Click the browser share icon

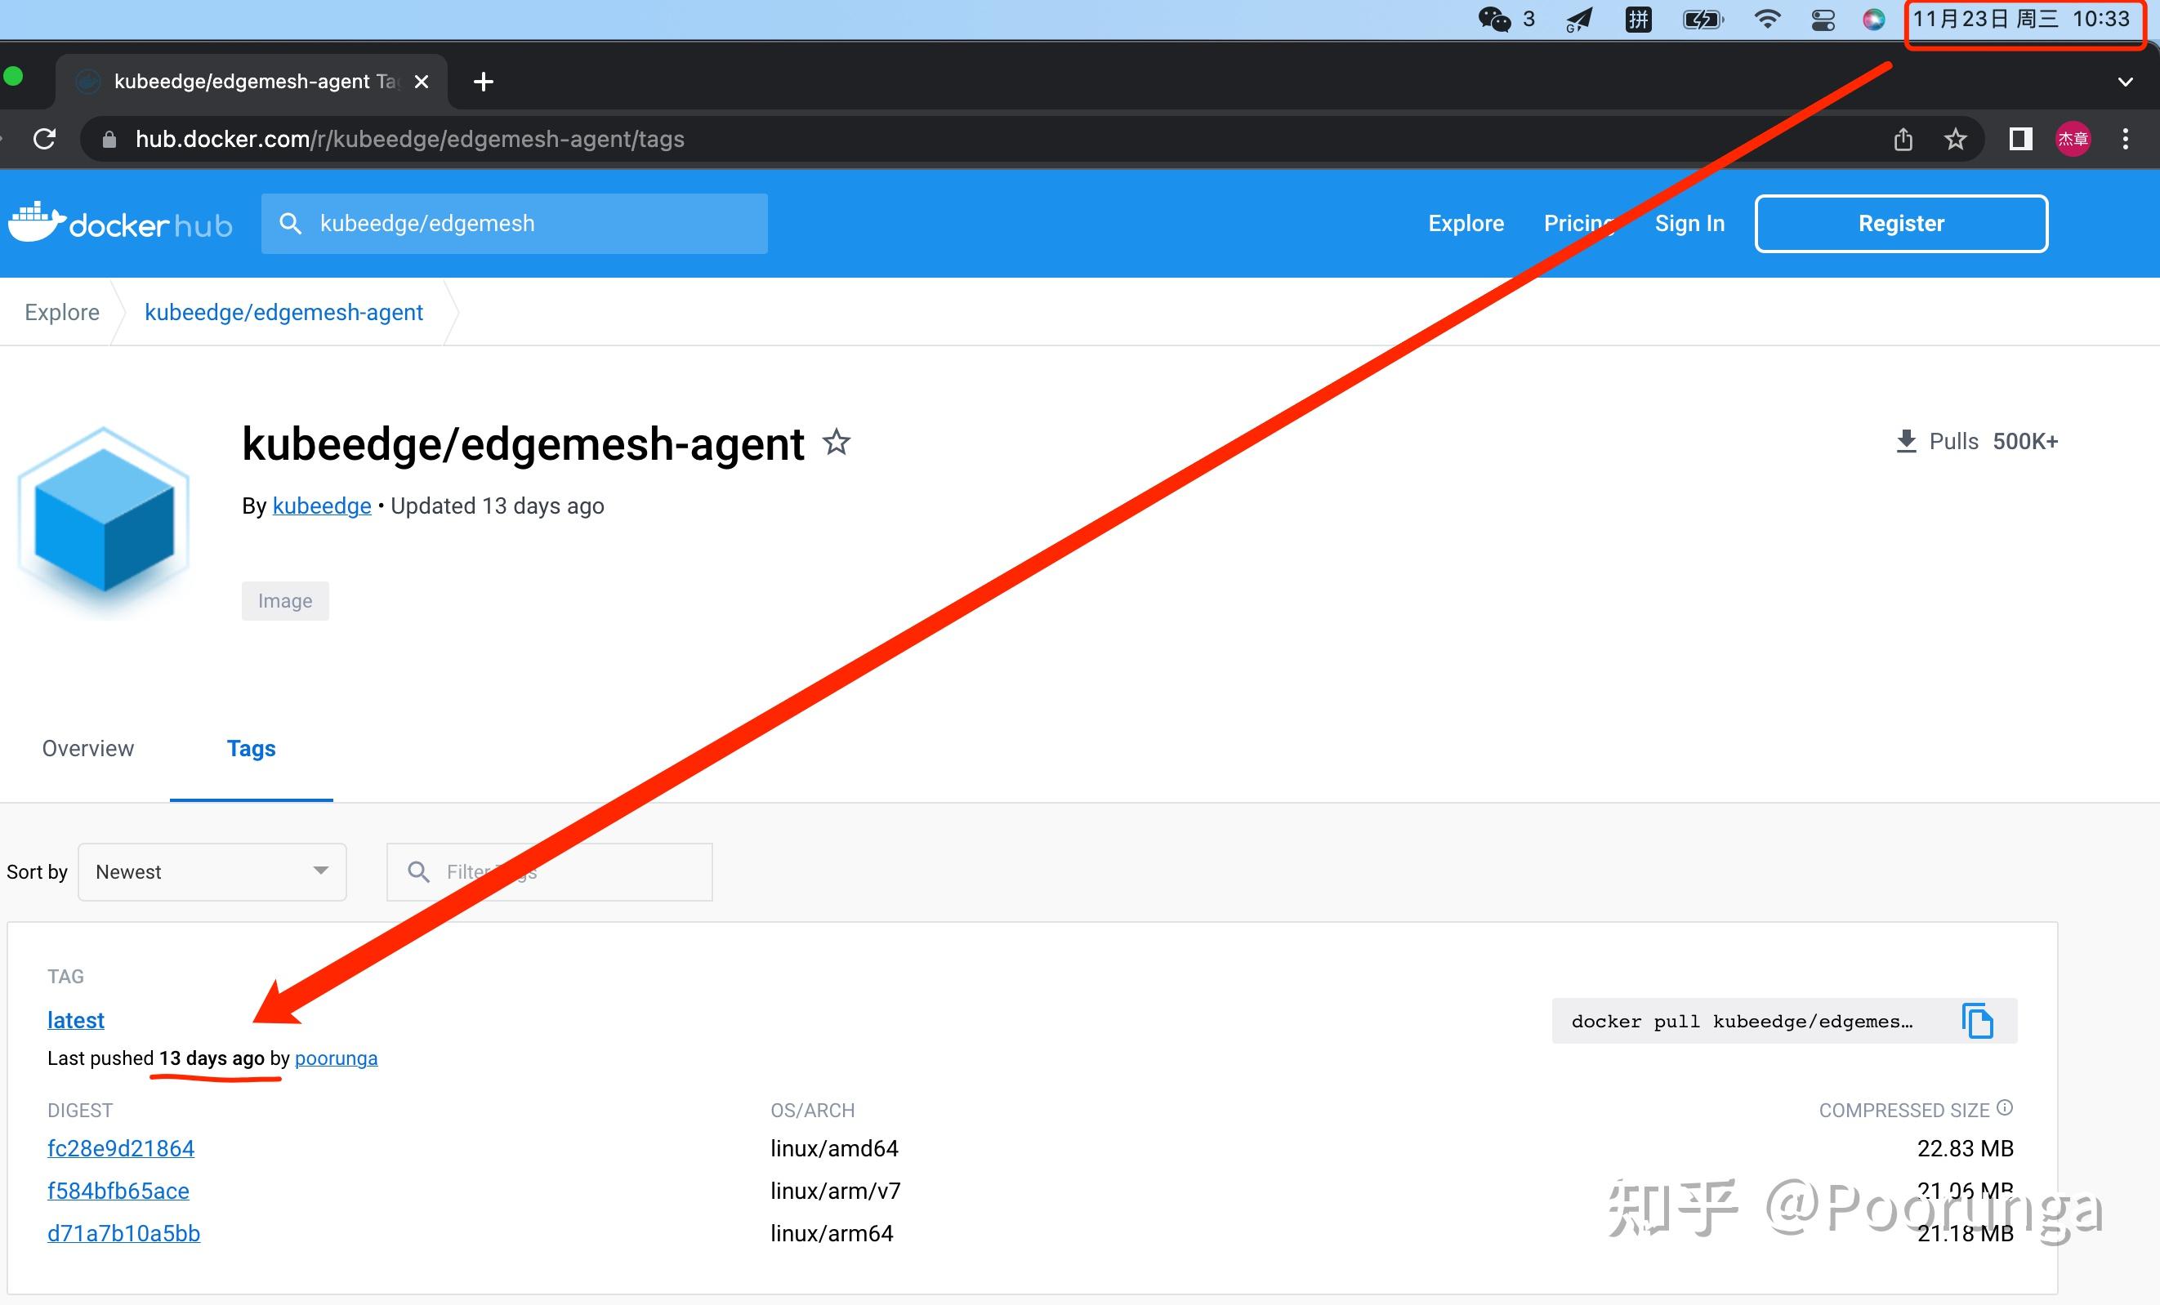coord(1903,139)
